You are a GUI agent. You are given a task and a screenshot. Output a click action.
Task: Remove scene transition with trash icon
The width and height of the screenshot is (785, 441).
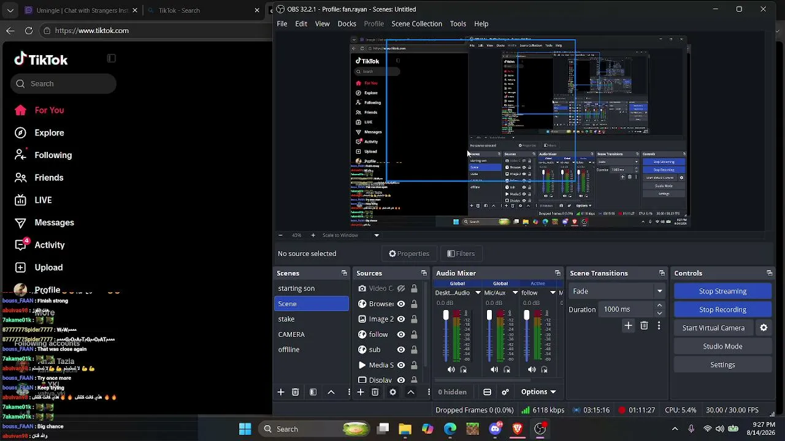pos(644,326)
